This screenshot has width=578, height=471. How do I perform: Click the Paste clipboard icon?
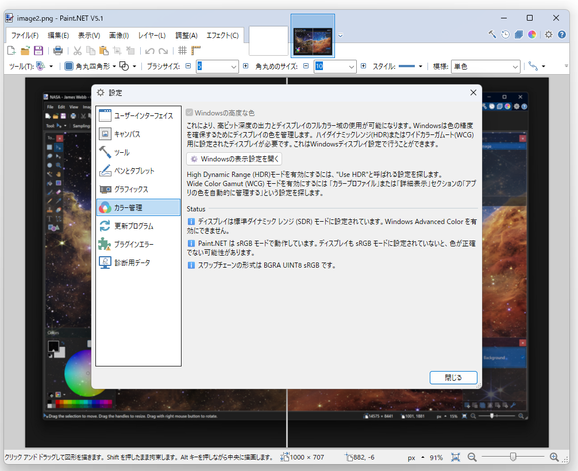point(104,51)
